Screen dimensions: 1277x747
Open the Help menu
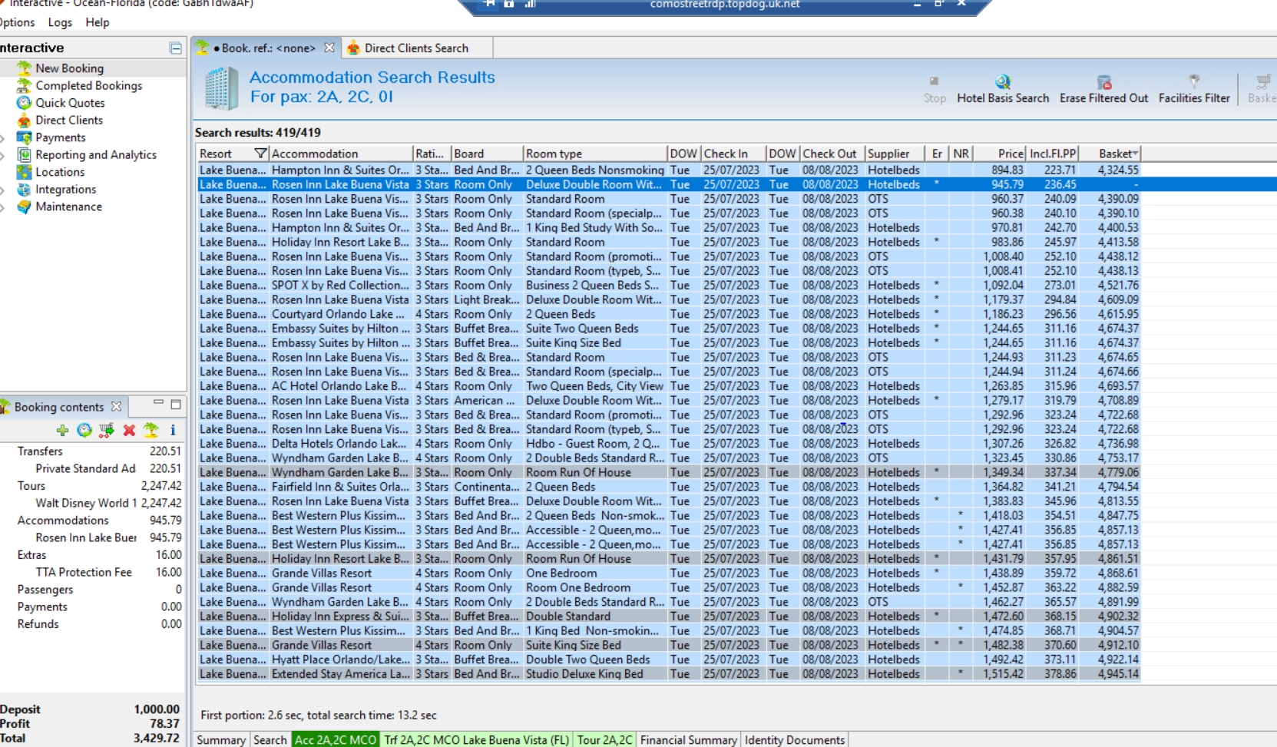[98, 22]
